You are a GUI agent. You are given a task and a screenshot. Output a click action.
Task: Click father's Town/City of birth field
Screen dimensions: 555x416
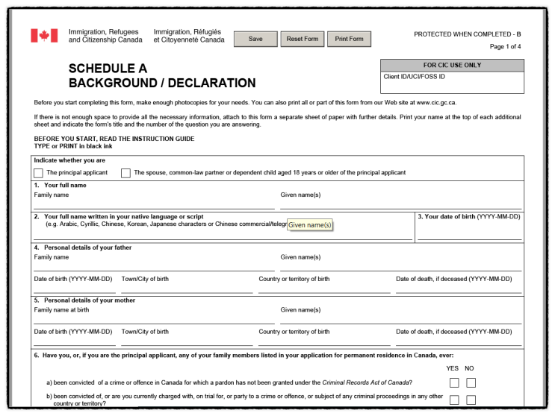[x=187, y=289]
